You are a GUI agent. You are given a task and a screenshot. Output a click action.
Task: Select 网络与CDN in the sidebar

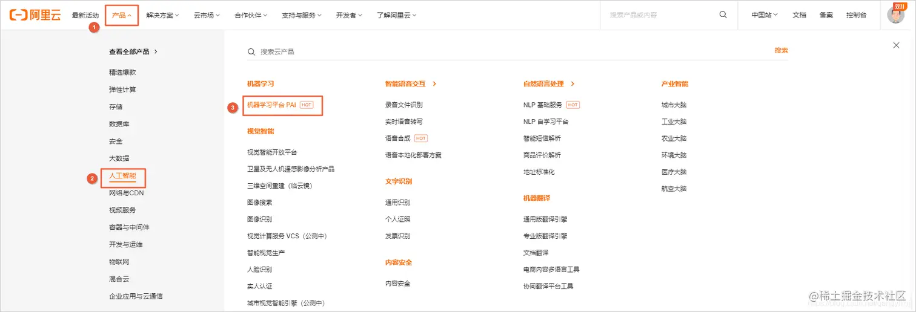[x=126, y=193]
